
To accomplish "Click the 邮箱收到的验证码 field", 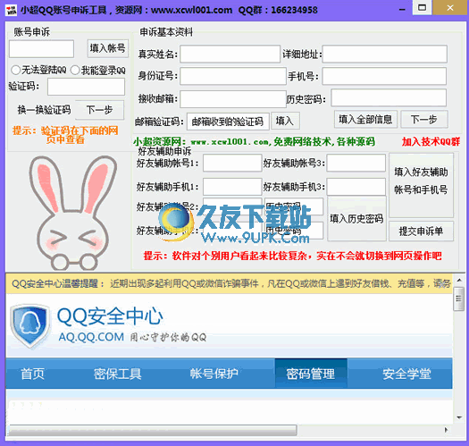I will [228, 122].
